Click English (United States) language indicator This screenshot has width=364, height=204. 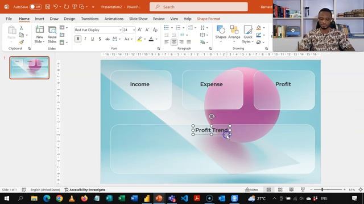pyautogui.click(x=45, y=190)
